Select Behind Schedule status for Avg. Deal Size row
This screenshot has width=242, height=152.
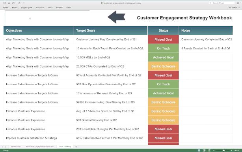pos(164,102)
